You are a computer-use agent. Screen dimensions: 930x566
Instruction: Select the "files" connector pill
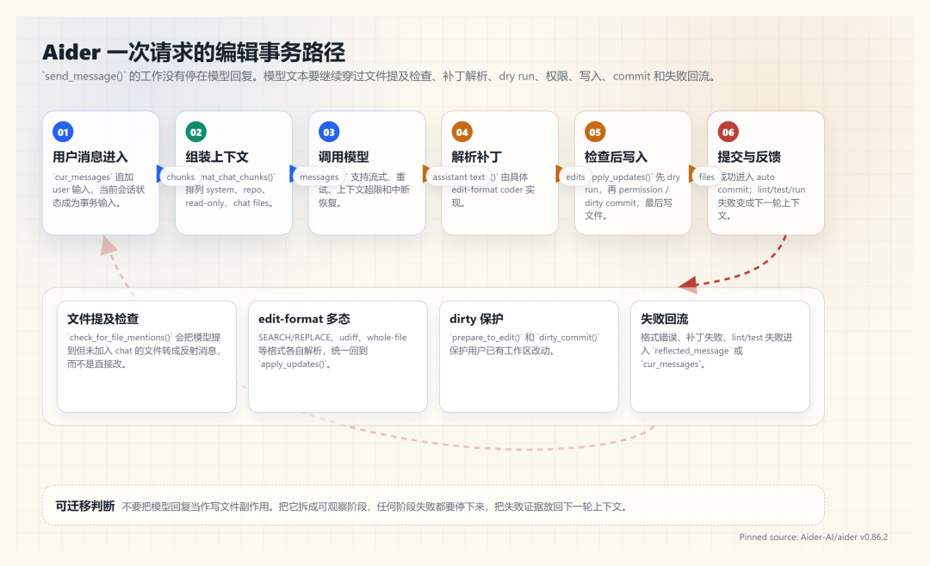coord(706,177)
